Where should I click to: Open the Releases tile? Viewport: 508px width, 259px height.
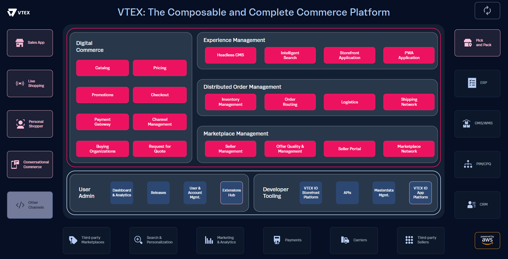[158, 193]
